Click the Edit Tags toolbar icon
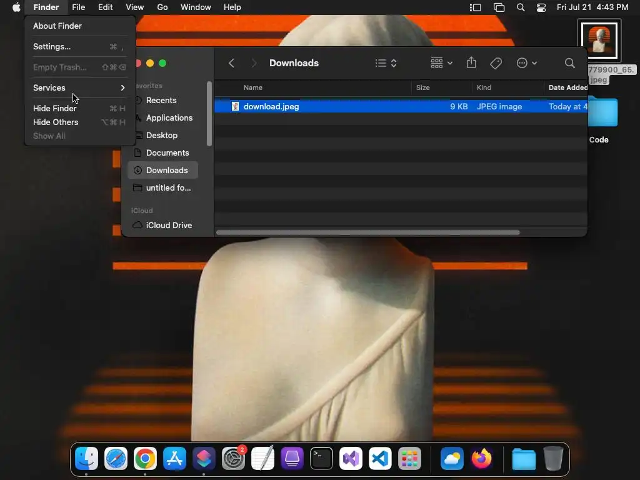The height and width of the screenshot is (480, 640). click(496, 63)
